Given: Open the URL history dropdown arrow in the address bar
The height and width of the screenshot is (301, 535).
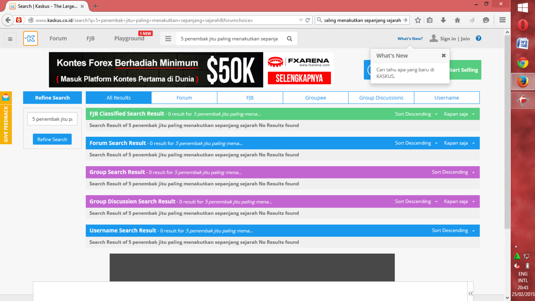Looking at the screenshot, I should [301, 20].
